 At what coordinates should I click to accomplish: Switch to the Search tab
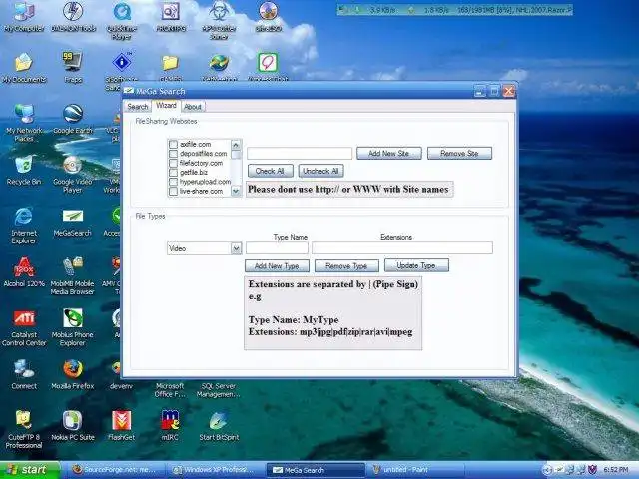coord(138,107)
